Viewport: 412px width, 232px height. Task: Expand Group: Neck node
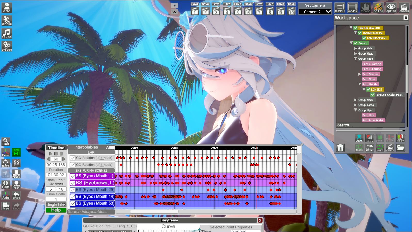(355, 100)
